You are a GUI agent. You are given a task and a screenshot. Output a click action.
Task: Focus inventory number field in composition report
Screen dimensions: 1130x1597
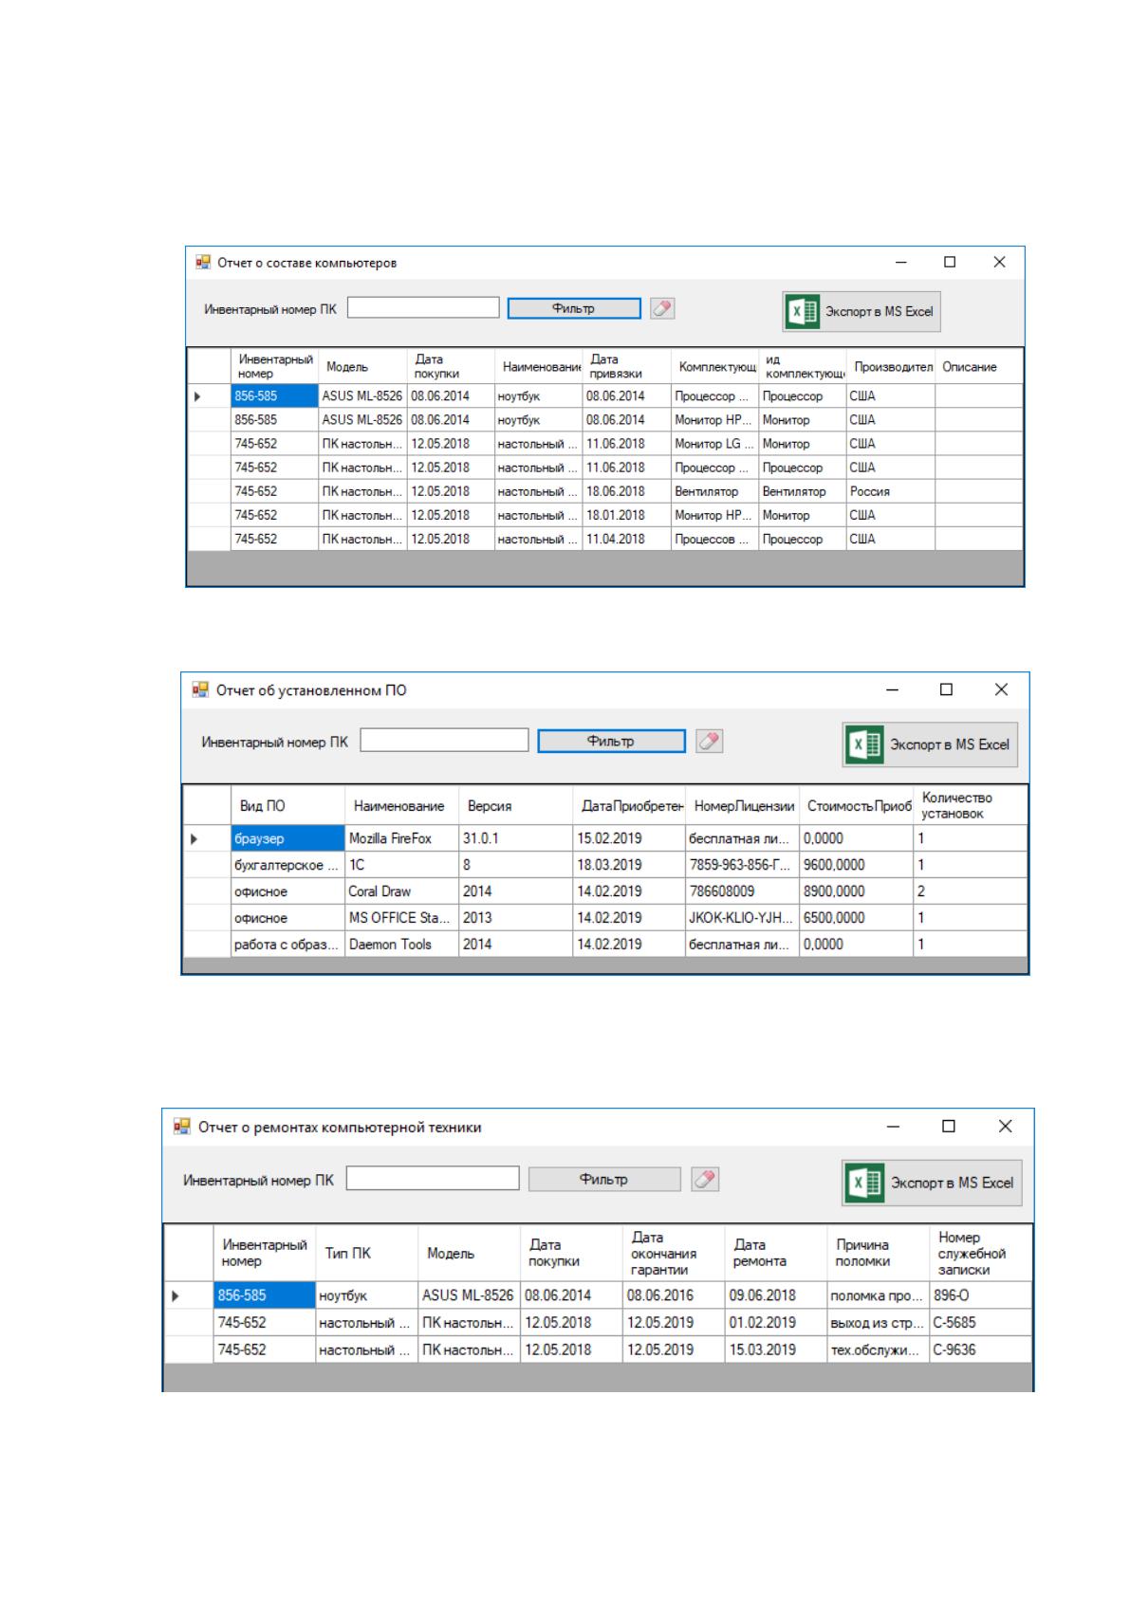[x=423, y=307]
